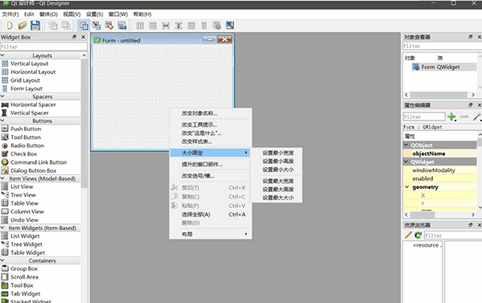Click the Break Layout toolbar icon
This screenshot has width=482, height=303.
coord(217,26)
